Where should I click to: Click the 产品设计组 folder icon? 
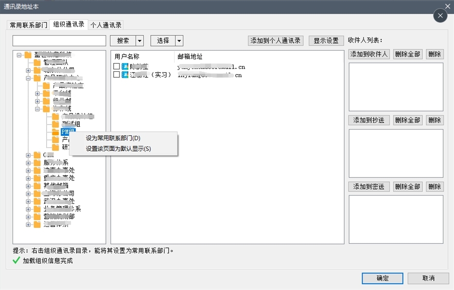click(x=55, y=116)
